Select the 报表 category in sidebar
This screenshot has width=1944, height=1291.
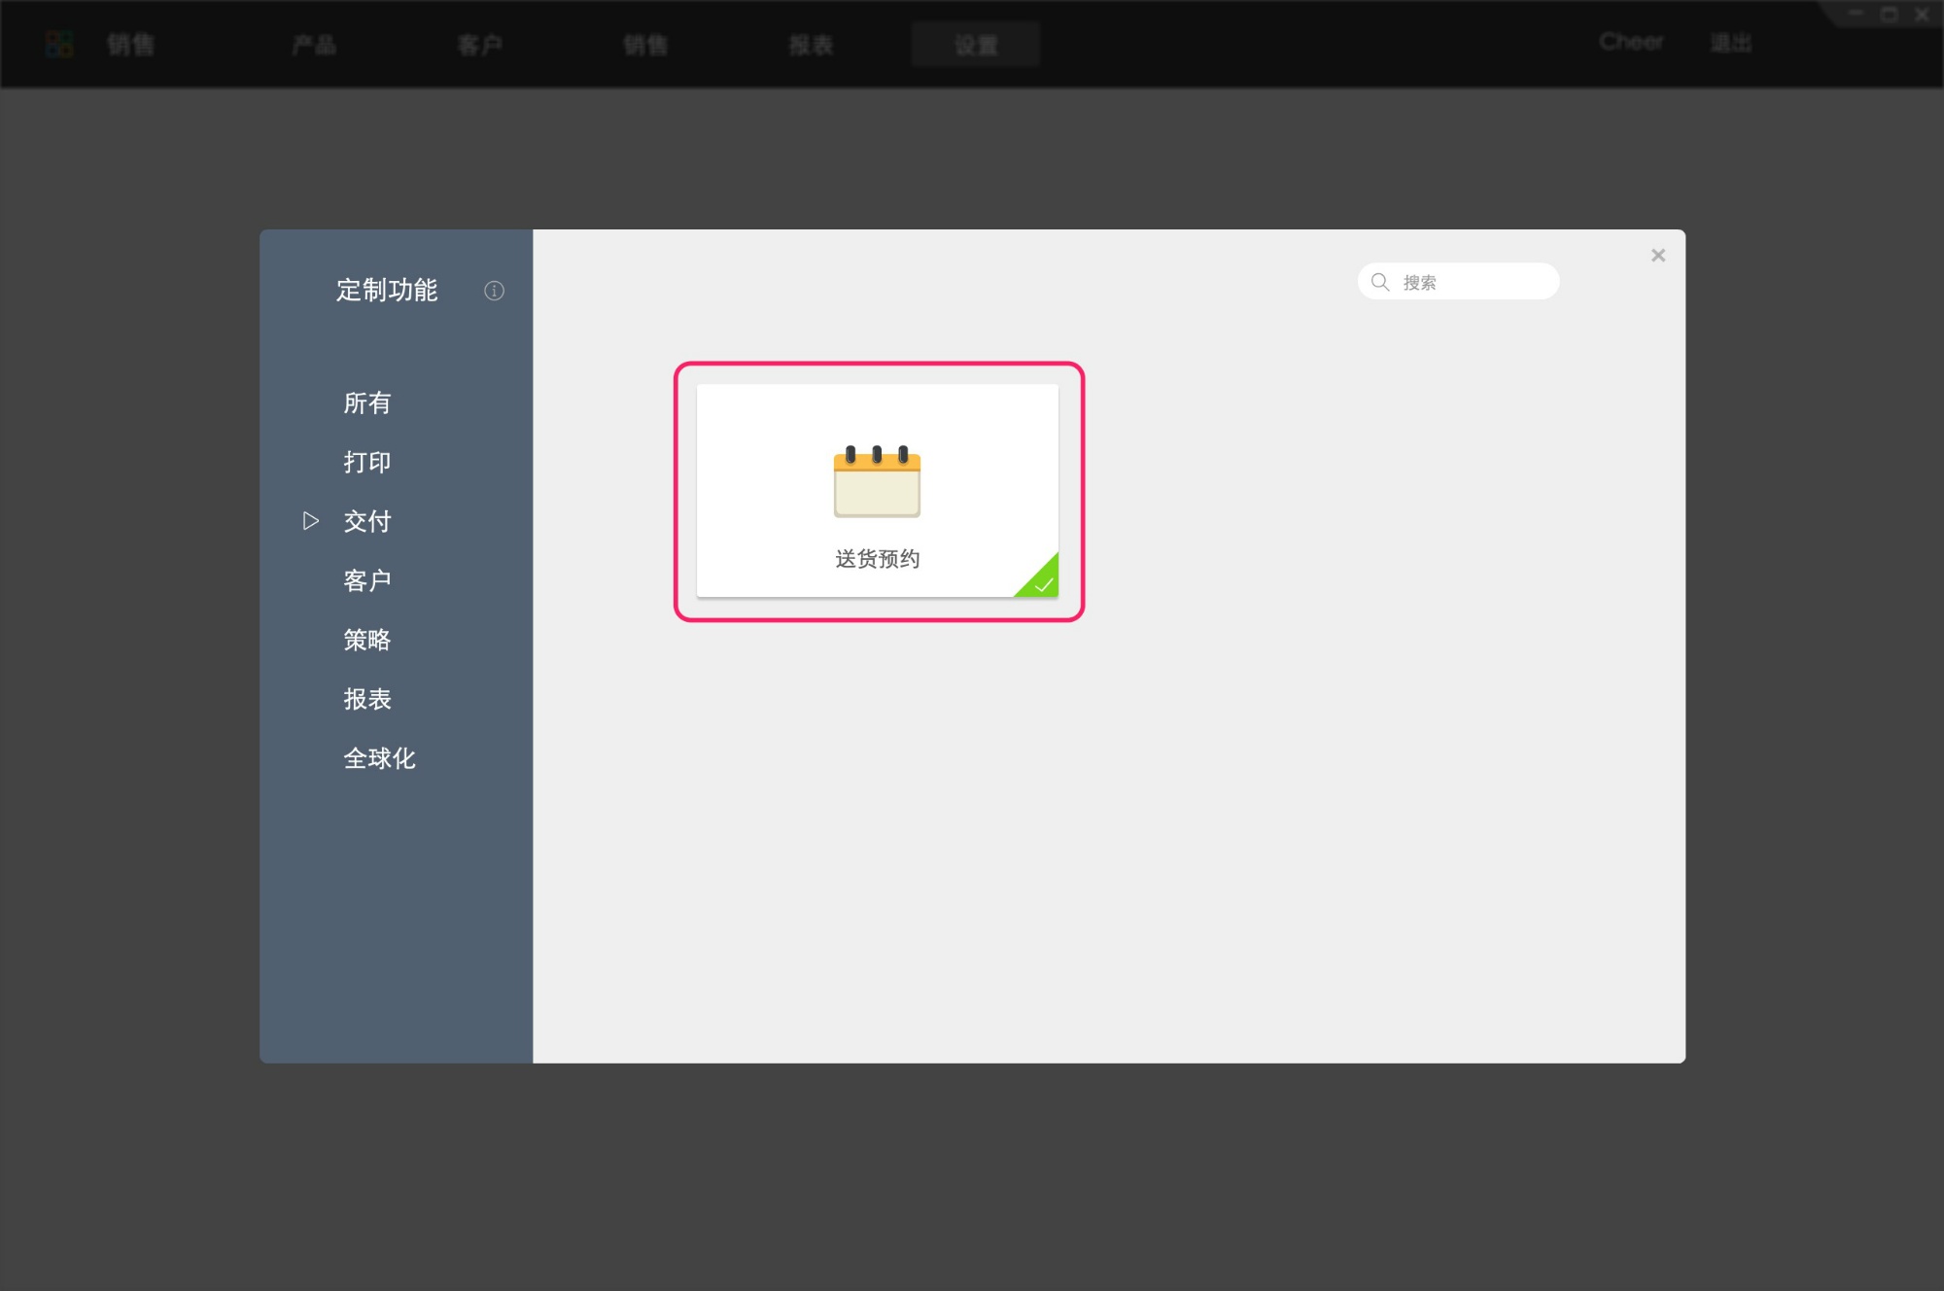pos(367,700)
